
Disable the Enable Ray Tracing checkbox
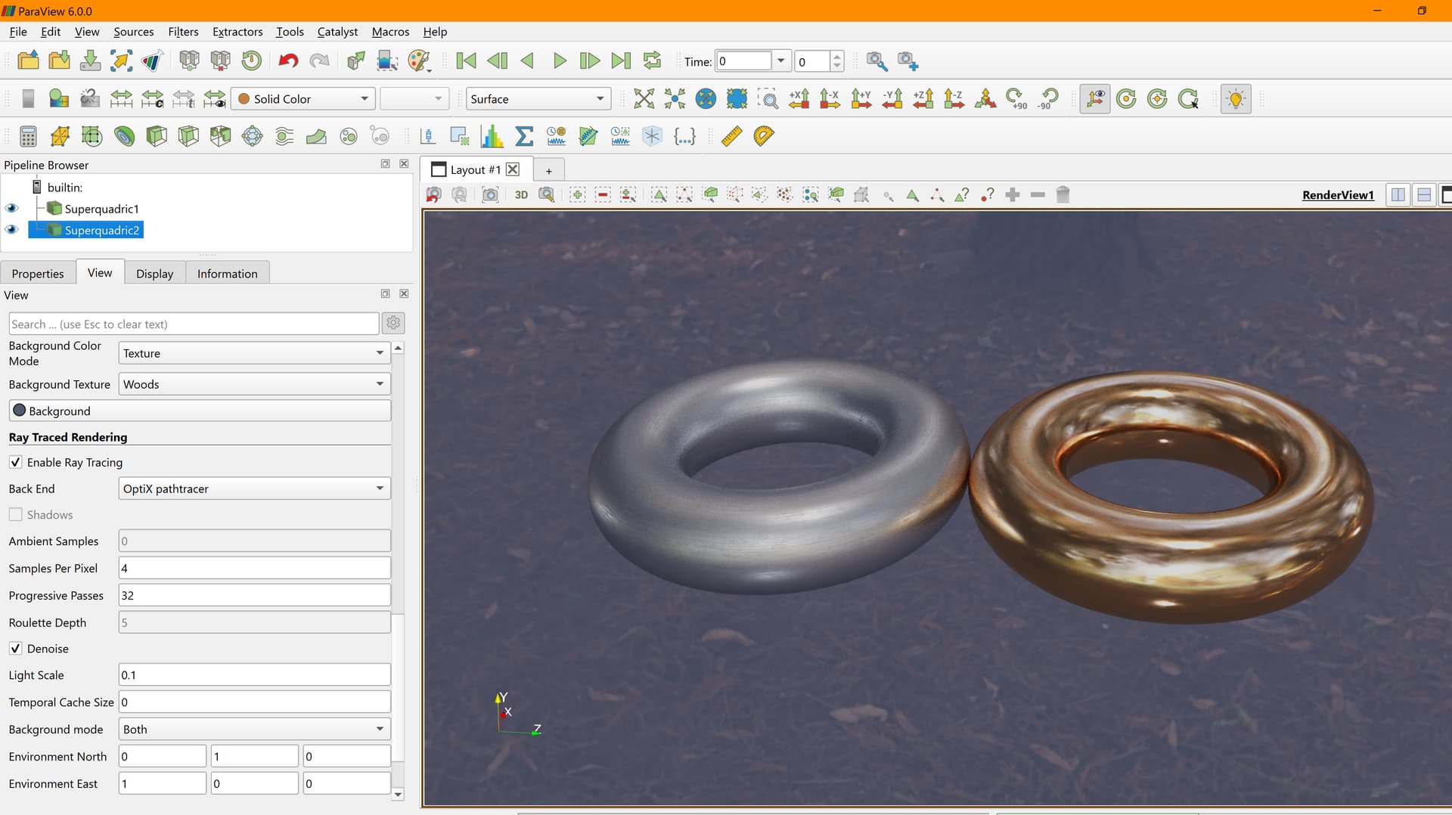[x=16, y=462]
